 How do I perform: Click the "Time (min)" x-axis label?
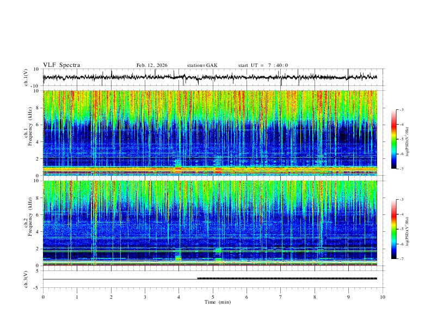218,302
